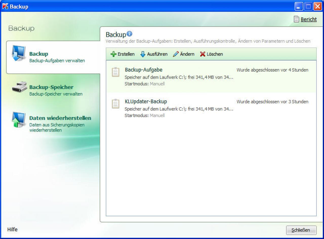Minimize the Backup window
Image resolution: width=324 pixels, height=239 pixels.
(x=299, y=6)
